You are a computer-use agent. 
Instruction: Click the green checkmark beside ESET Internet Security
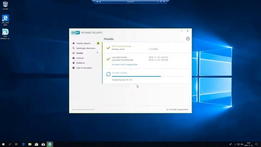click(108, 48)
